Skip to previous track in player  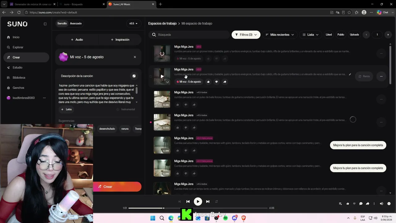tap(188, 202)
